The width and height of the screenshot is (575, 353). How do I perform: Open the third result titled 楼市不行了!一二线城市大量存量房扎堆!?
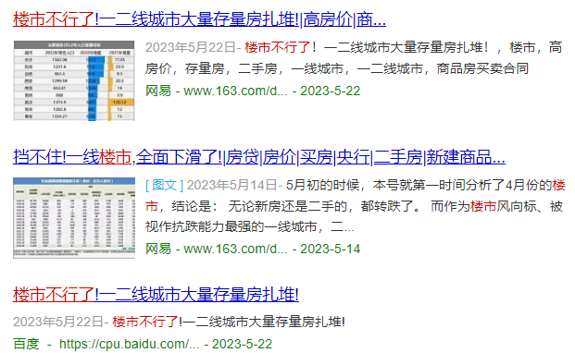click(x=156, y=295)
